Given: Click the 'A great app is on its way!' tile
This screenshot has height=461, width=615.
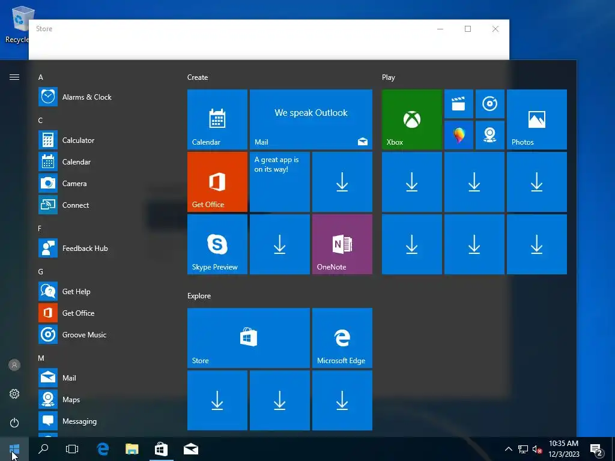Looking at the screenshot, I should [x=280, y=182].
